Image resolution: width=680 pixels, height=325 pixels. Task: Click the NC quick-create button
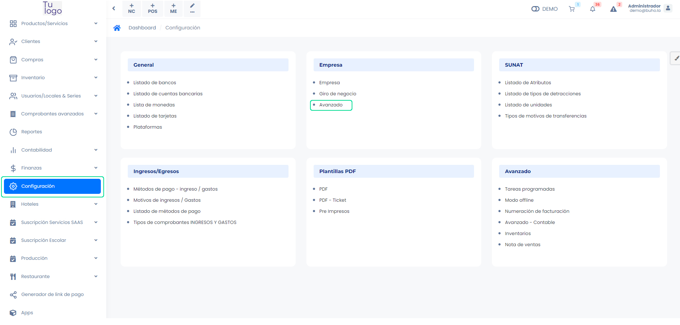(x=132, y=9)
